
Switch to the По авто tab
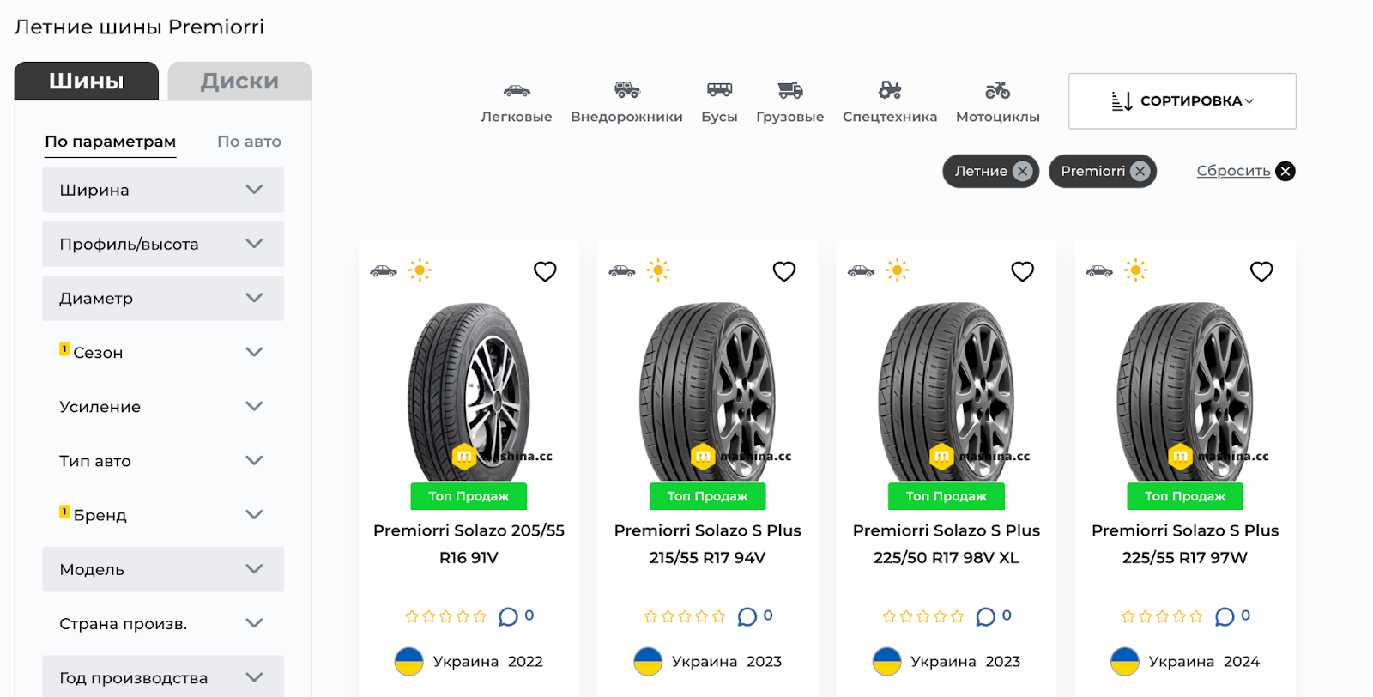coord(249,142)
